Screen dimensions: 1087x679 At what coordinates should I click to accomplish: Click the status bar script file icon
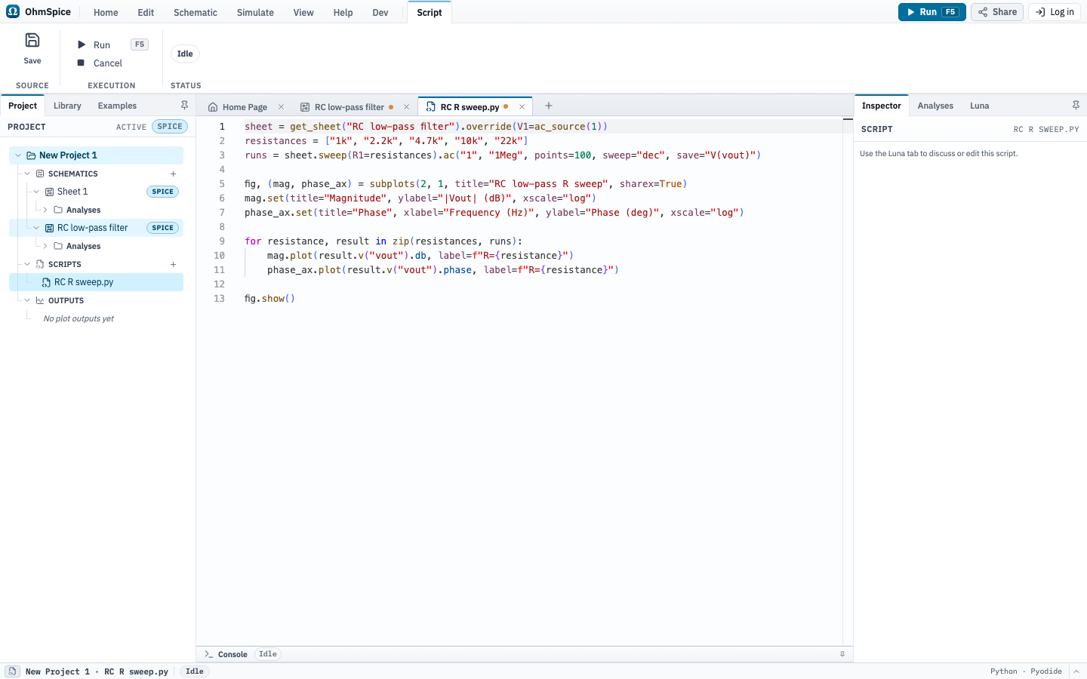pyautogui.click(x=12, y=671)
